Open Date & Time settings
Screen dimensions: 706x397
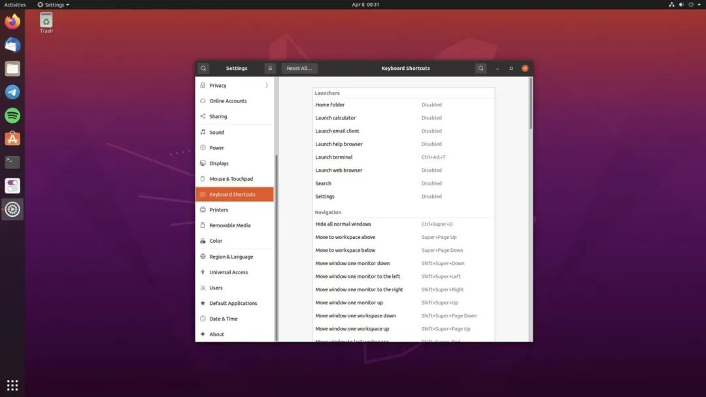(x=235, y=319)
